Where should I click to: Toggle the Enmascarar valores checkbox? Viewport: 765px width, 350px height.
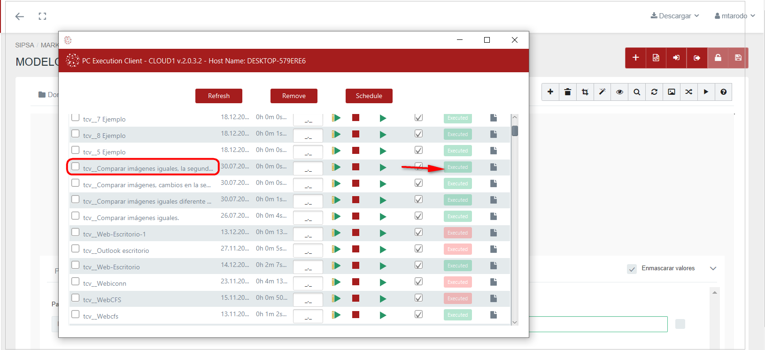pyautogui.click(x=632, y=269)
